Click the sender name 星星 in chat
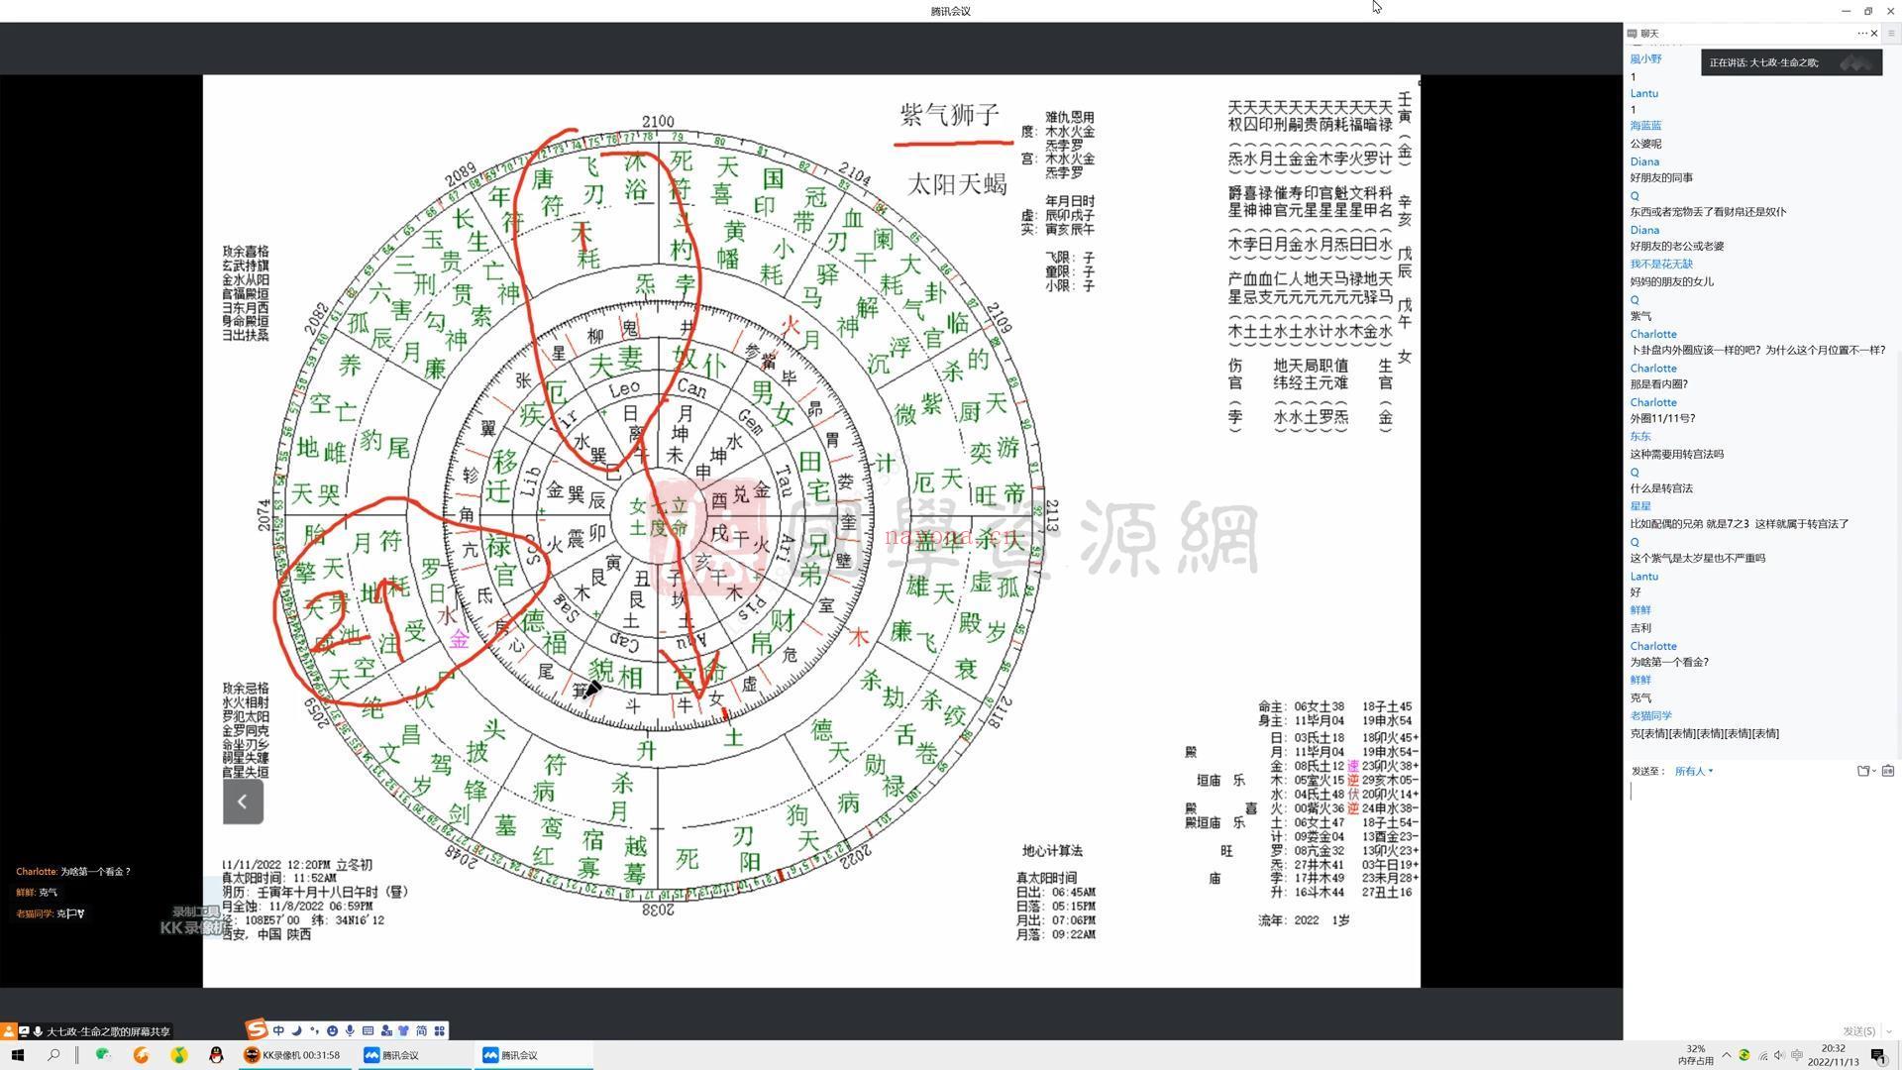The height and width of the screenshot is (1070, 1902). click(x=1640, y=506)
